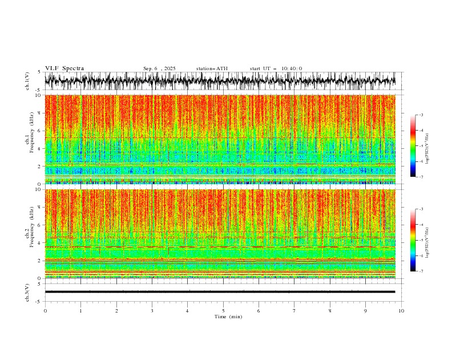Click the "Time (min)" axis label
The height and width of the screenshot is (349, 452).
tap(228, 316)
